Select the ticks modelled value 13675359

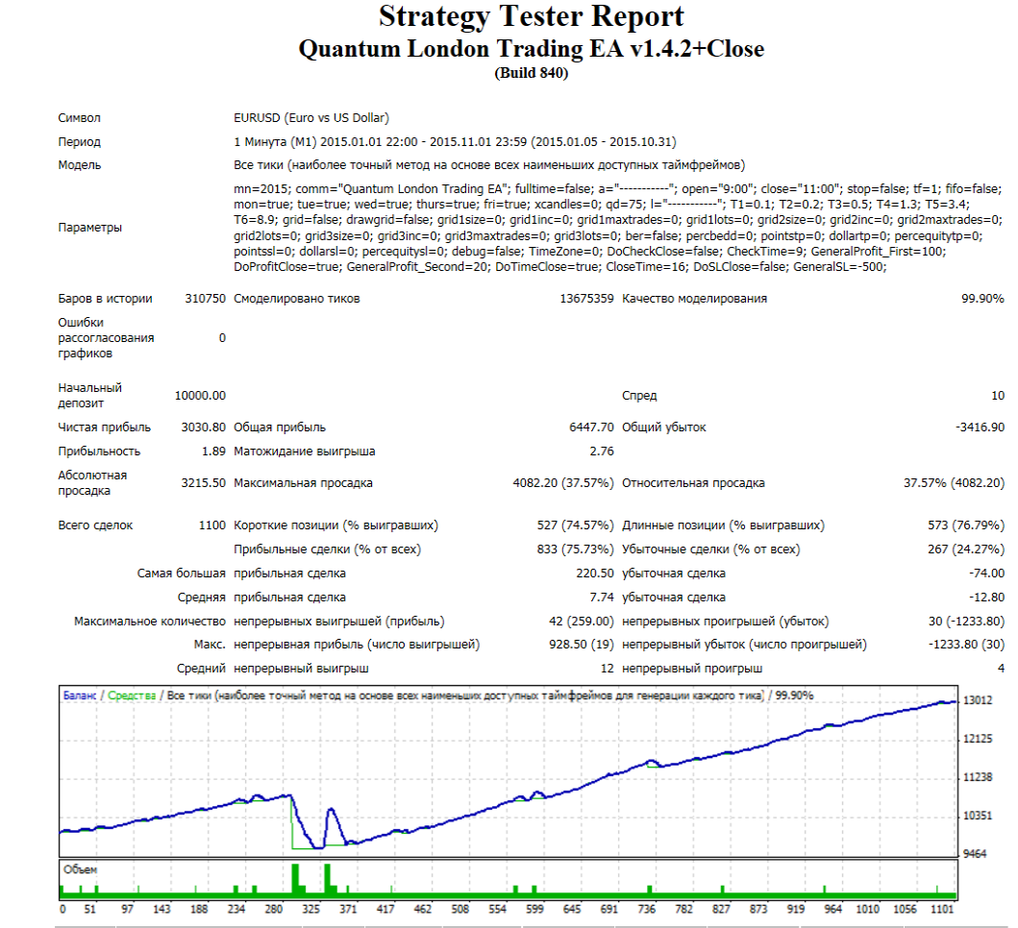[586, 299]
